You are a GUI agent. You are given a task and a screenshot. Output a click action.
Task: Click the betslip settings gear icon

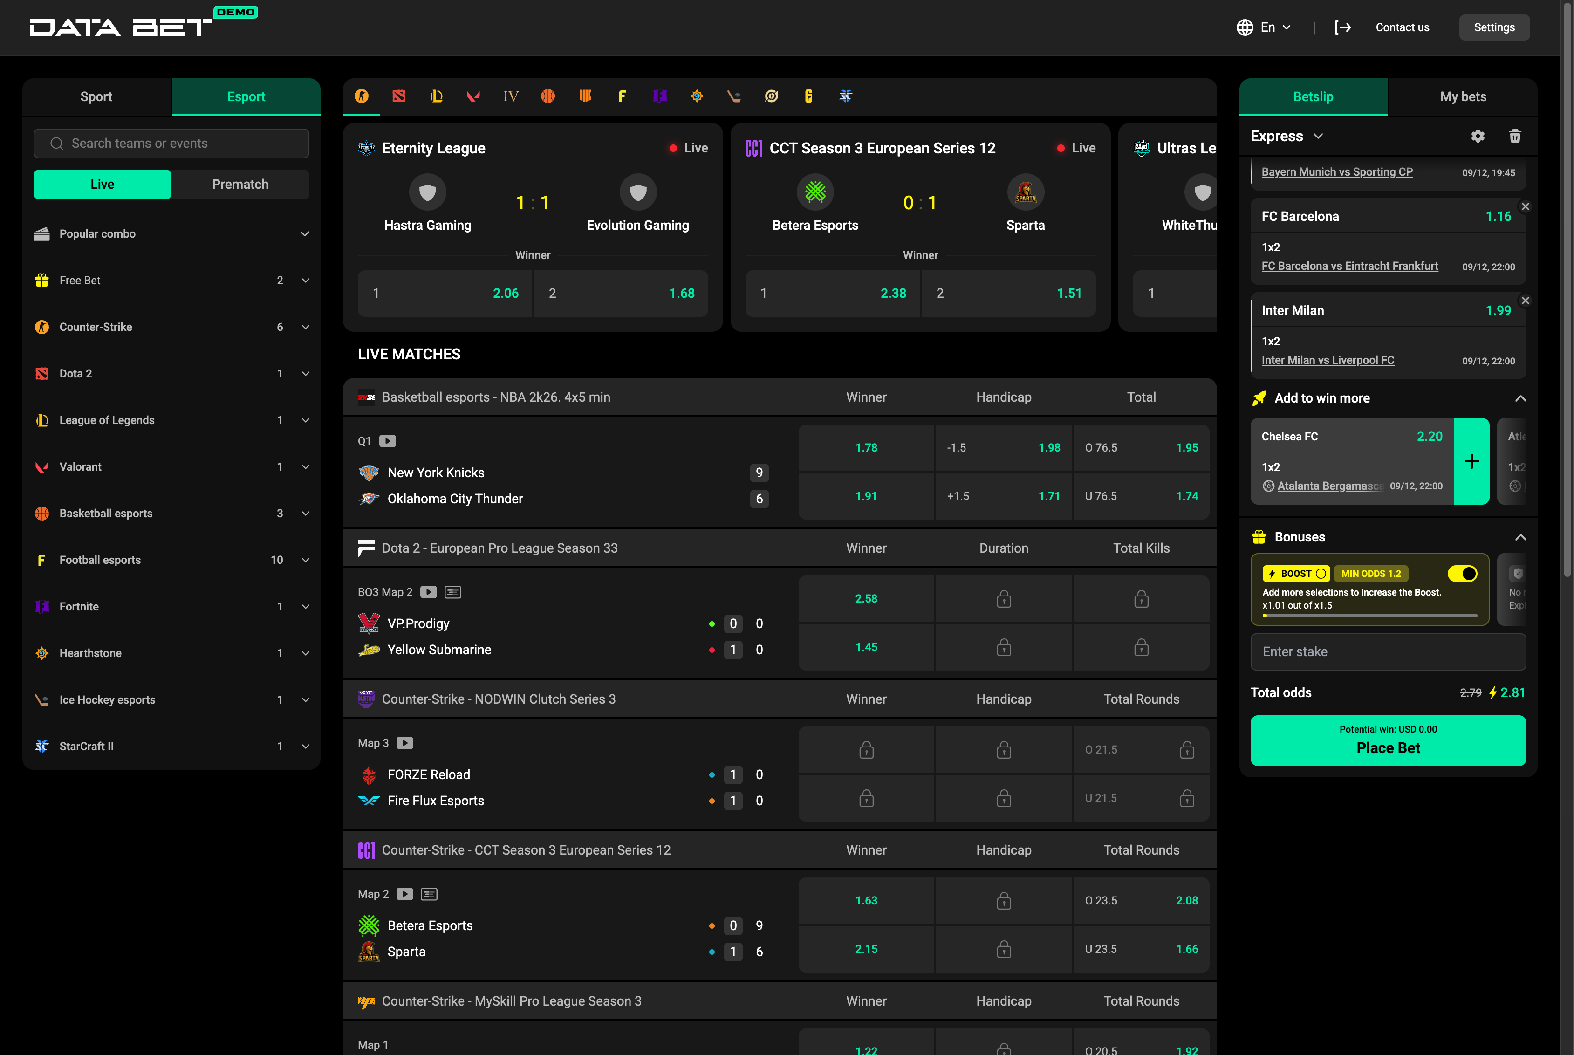click(1477, 137)
